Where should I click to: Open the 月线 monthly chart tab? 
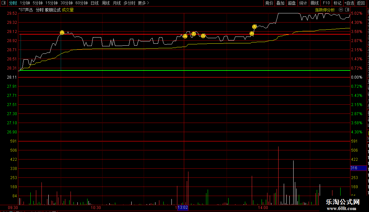pyautogui.click(x=117, y=3)
